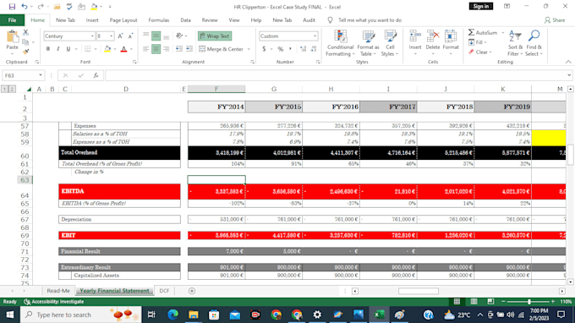Image resolution: width=575 pixels, height=323 pixels.
Task: Click the horizontal scrollbar thumb
Action: tap(419, 291)
